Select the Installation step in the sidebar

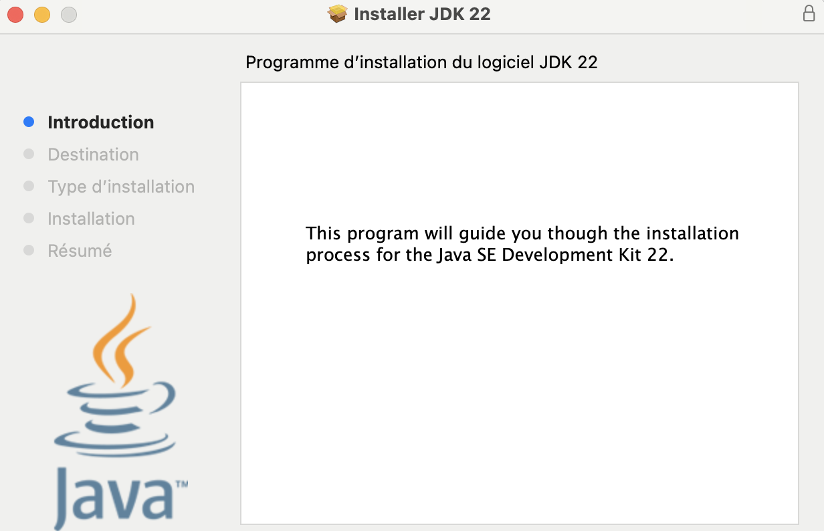click(x=91, y=219)
